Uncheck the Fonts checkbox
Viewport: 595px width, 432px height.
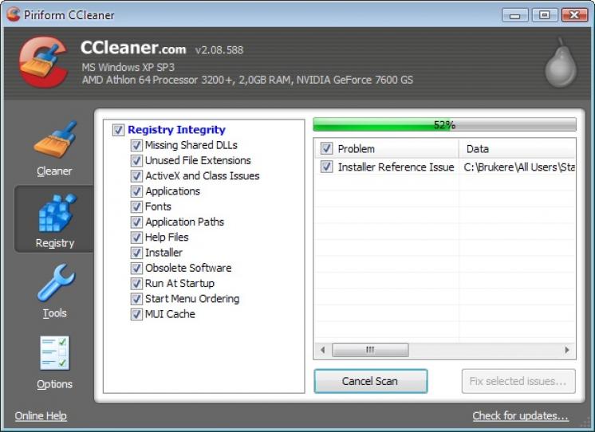pos(136,206)
